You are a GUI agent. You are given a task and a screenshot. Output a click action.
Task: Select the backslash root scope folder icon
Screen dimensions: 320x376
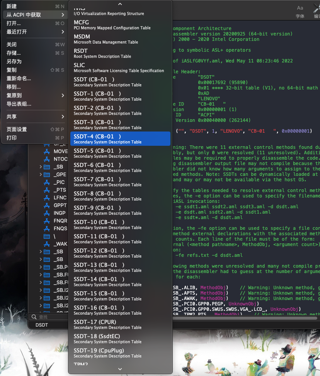click(47, 236)
